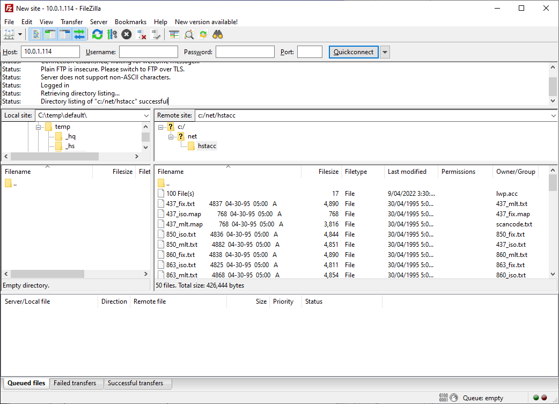
Task: Click the data type 0100 icon in status bar
Action: click(x=443, y=398)
